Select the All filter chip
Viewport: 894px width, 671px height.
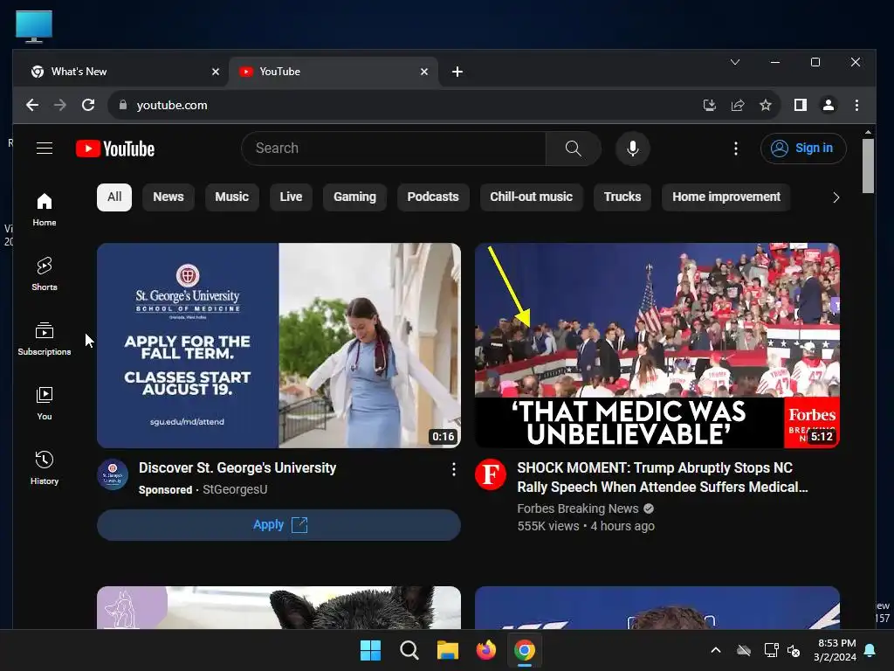click(114, 197)
